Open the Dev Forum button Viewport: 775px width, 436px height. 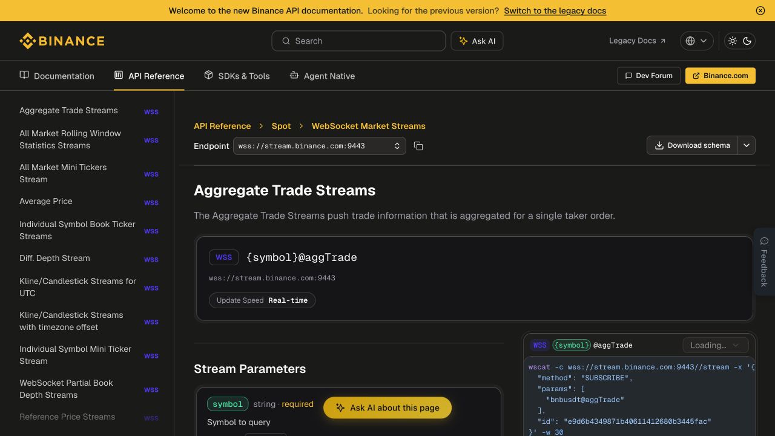[648, 76]
